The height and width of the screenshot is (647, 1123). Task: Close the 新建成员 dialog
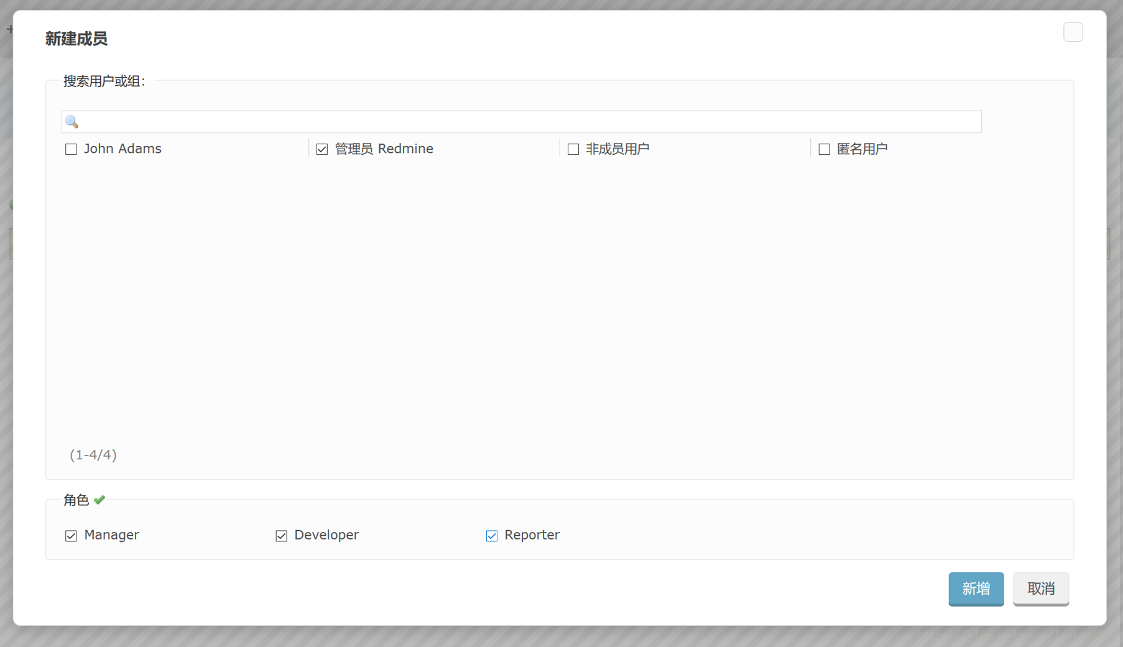point(1073,32)
